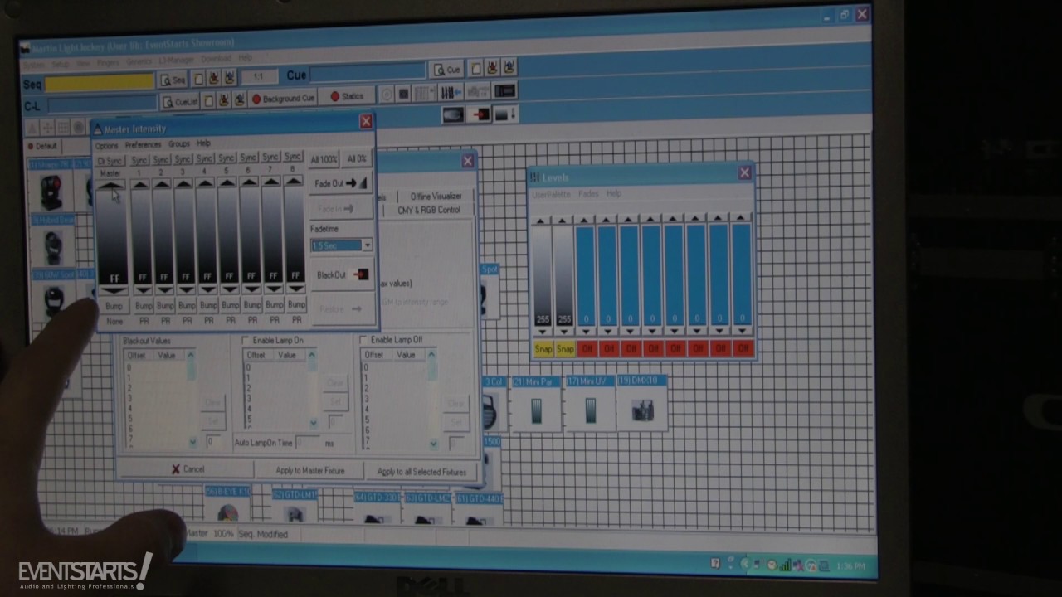Click the Auto LampOn Time field
1062x597 pixels.
click(309, 443)
